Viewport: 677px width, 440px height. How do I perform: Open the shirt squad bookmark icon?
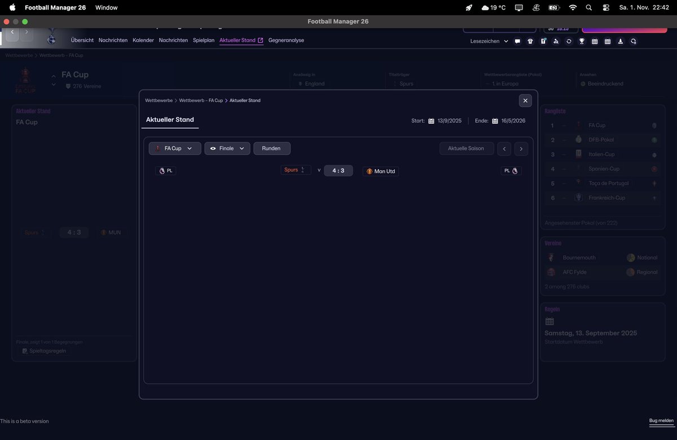(x=530, y=41)
